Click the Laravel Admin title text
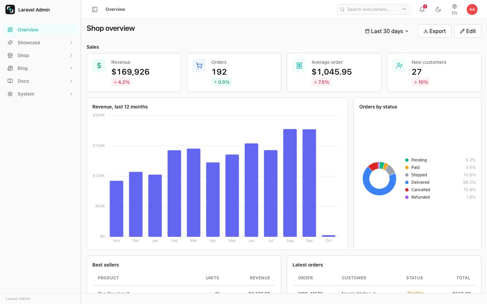This screenshot has width=487, height=304. 34,10
